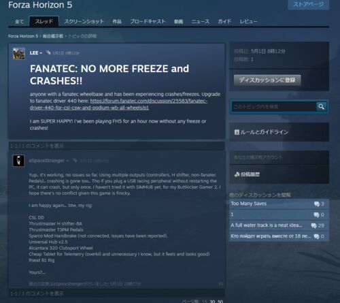The image size is (340, 303).
Task: Open the commenter's avatar image
Action: coord(18,161)
